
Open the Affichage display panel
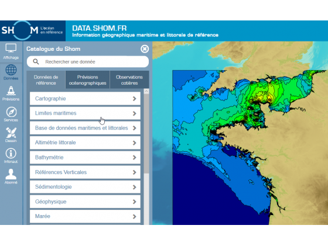pos(11,51)
